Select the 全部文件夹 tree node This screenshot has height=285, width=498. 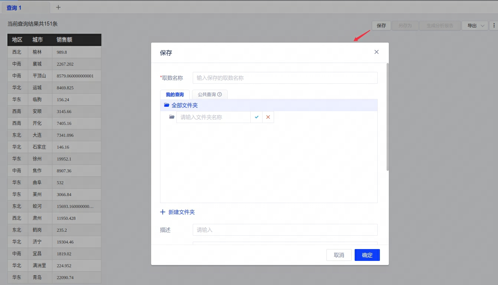(x=185, y=105)
